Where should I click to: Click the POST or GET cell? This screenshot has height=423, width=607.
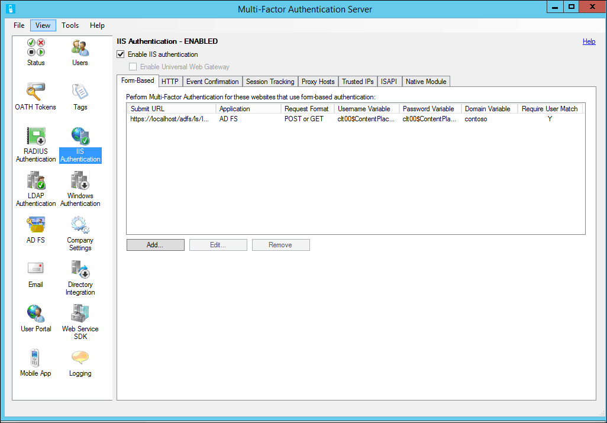pos(304,119)
